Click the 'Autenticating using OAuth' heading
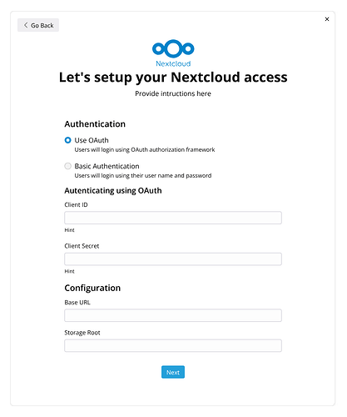347x417 pixels. (113, 191)
